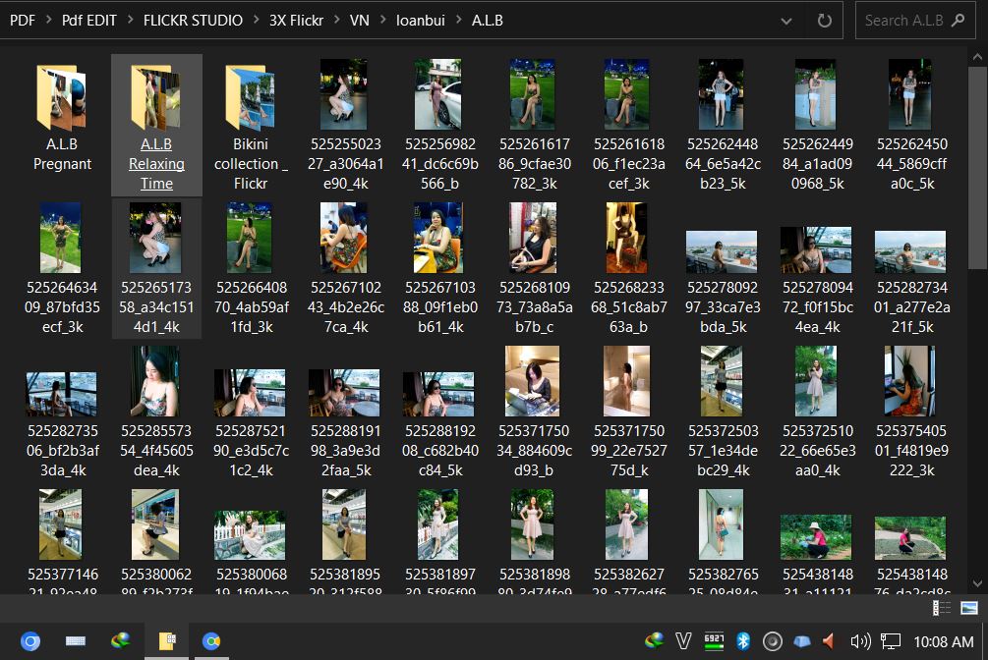Click the speaker volume icon in the tray
This screenshot has width=988, height=660.
point(860,641)
